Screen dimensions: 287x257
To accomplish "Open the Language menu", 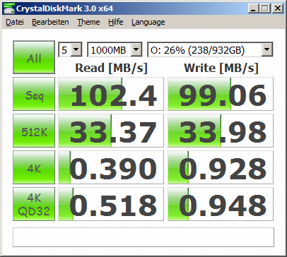I will pos(148,22).
